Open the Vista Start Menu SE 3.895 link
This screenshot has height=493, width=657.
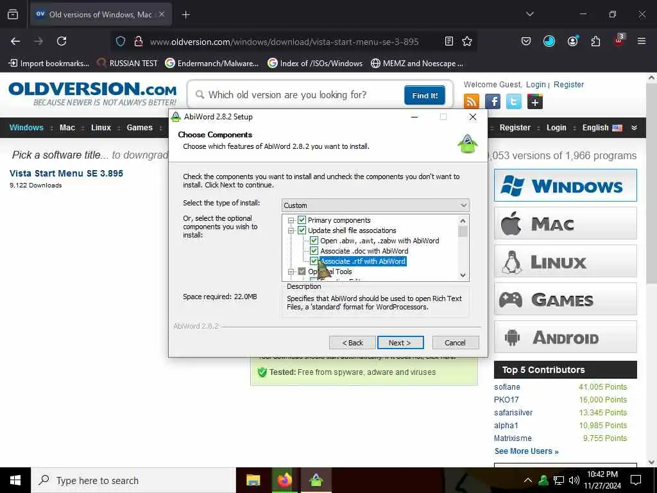[66, 173]
